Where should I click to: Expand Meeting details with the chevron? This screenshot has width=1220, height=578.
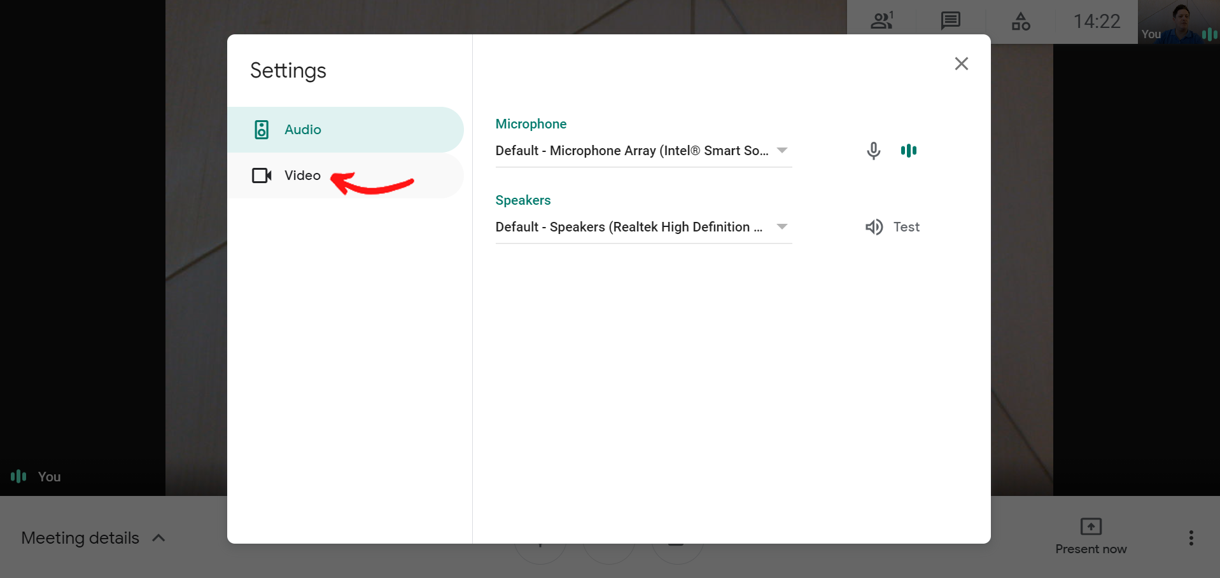[x=159, y=538]
